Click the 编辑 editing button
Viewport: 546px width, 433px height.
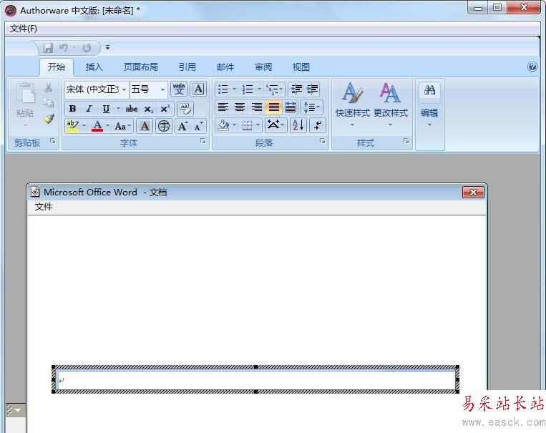click(x=429, y=104)
